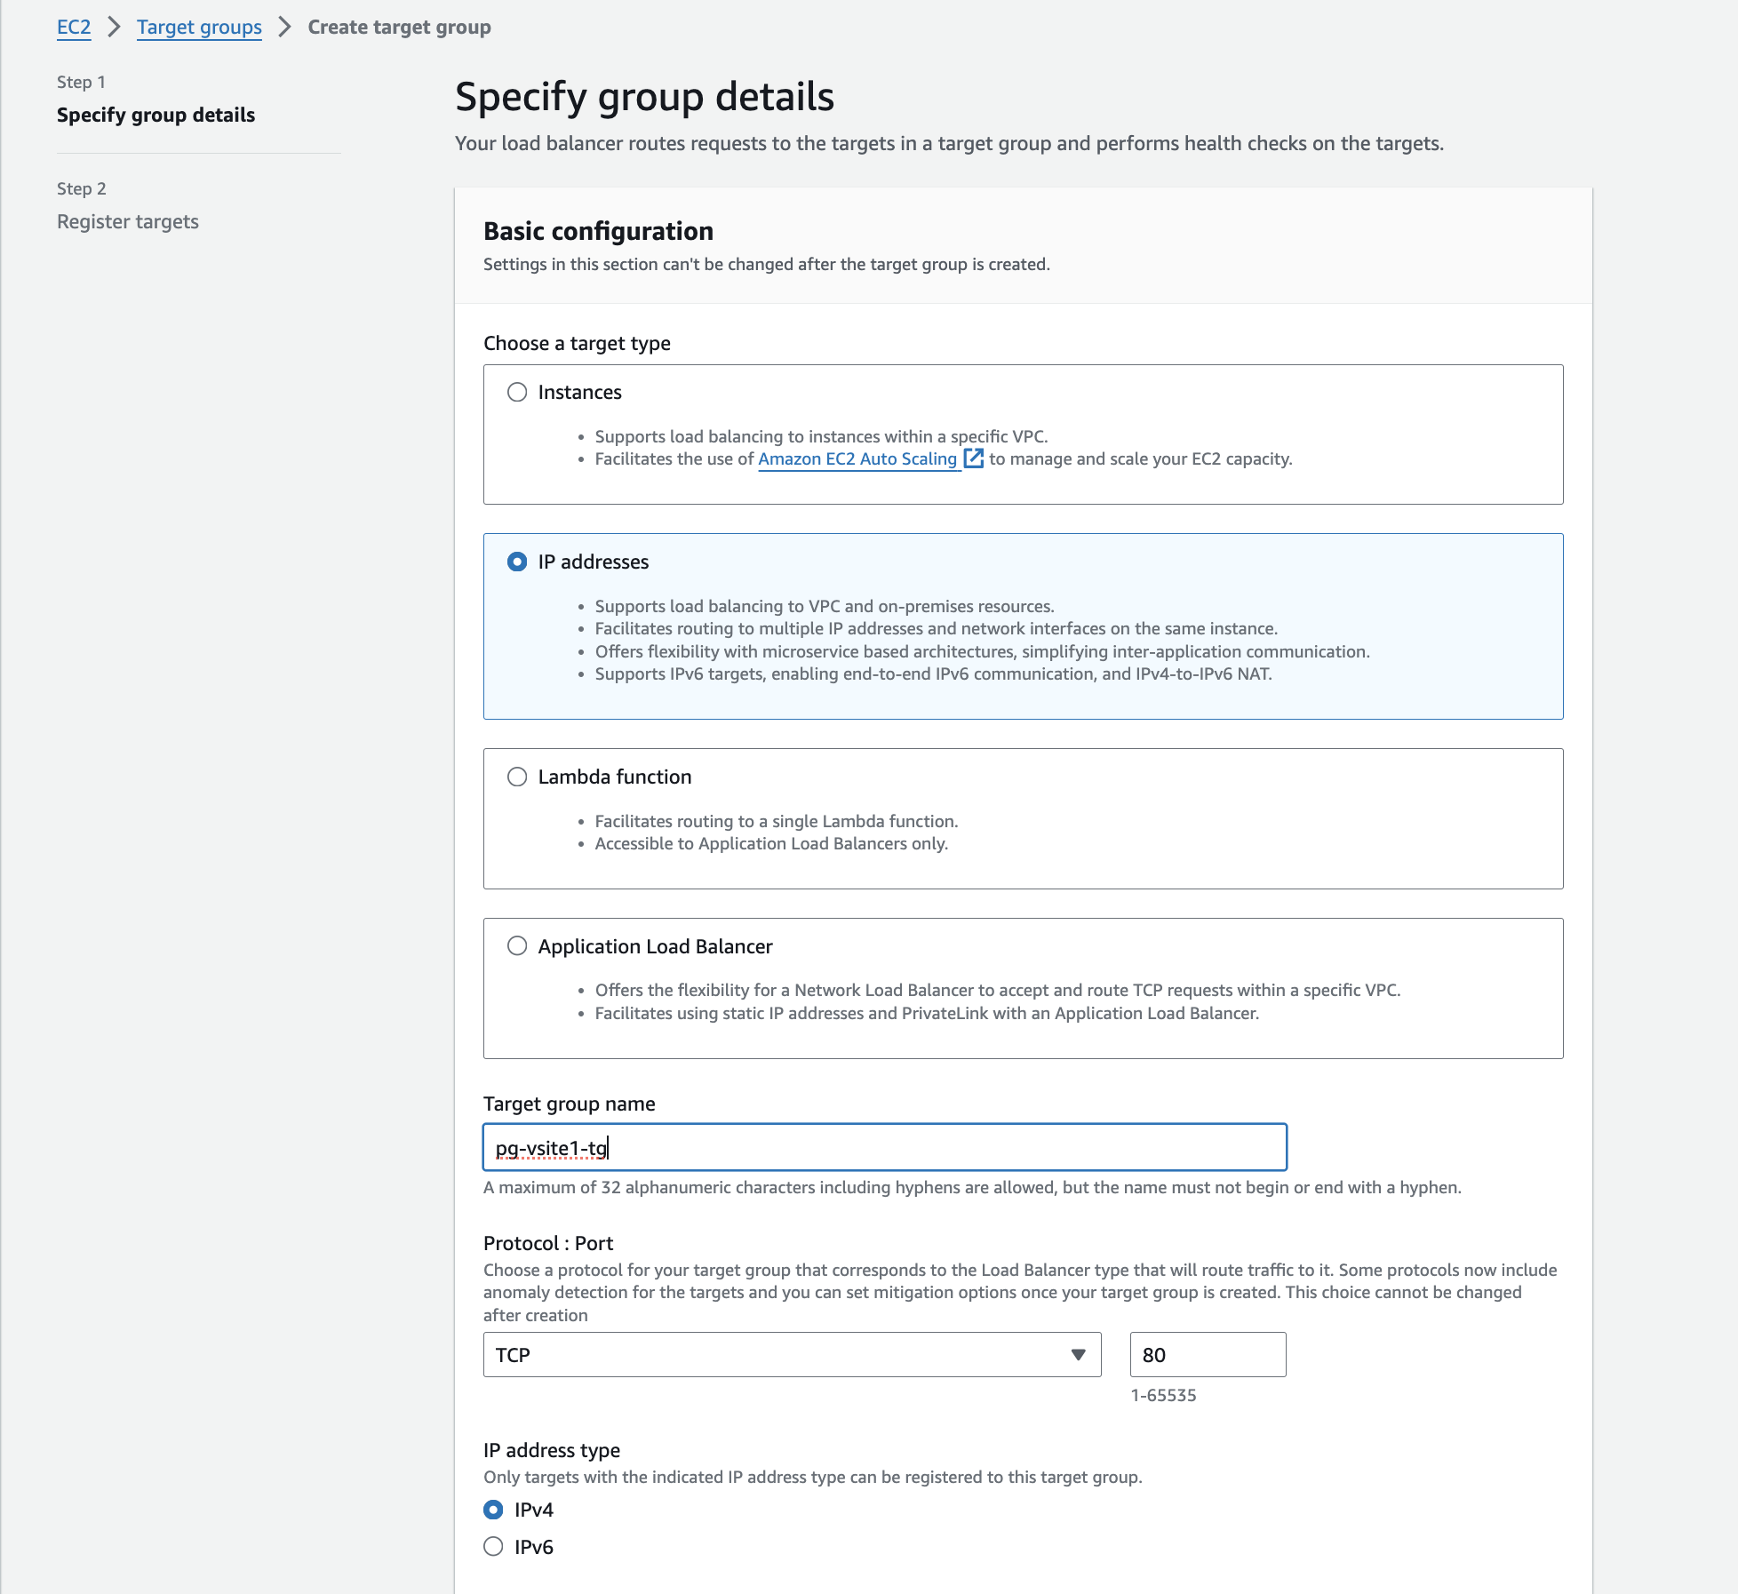1738x1594 pixels.
Task: Click Step 2 Register targets
Action: point(128,221)
